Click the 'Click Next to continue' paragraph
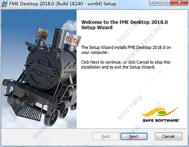Screen dimensions: 189x147 [x=126, y=65]
